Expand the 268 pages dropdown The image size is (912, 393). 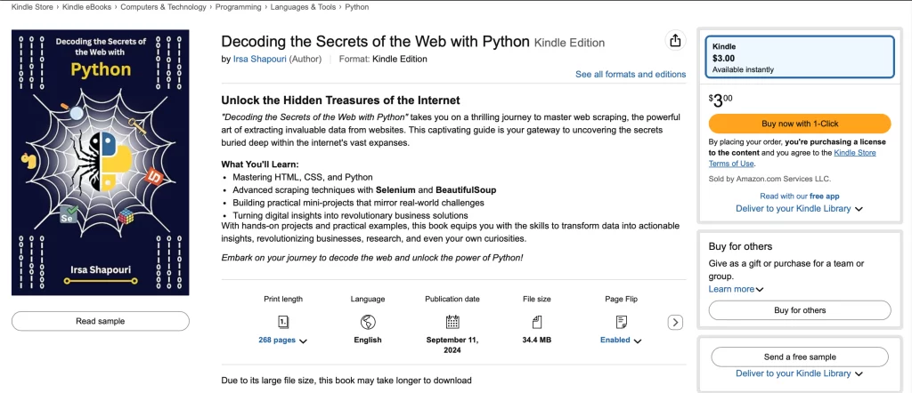(x=282, y=341)
